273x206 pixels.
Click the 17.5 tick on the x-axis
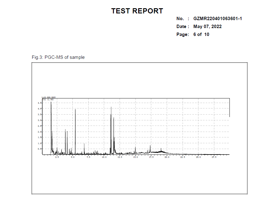[151, 157]
